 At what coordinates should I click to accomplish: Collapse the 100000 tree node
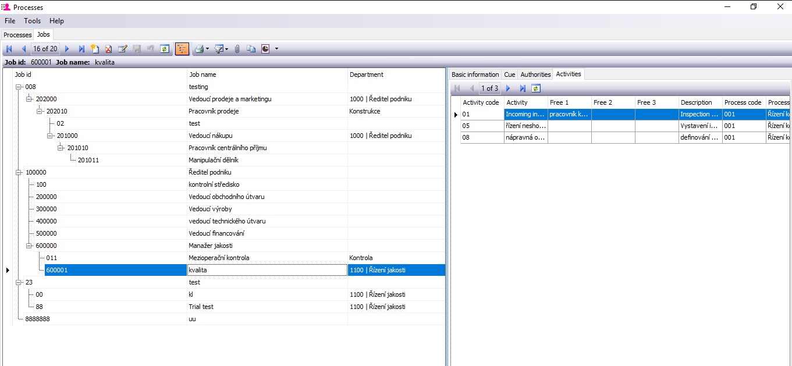[x=19, y=172]
